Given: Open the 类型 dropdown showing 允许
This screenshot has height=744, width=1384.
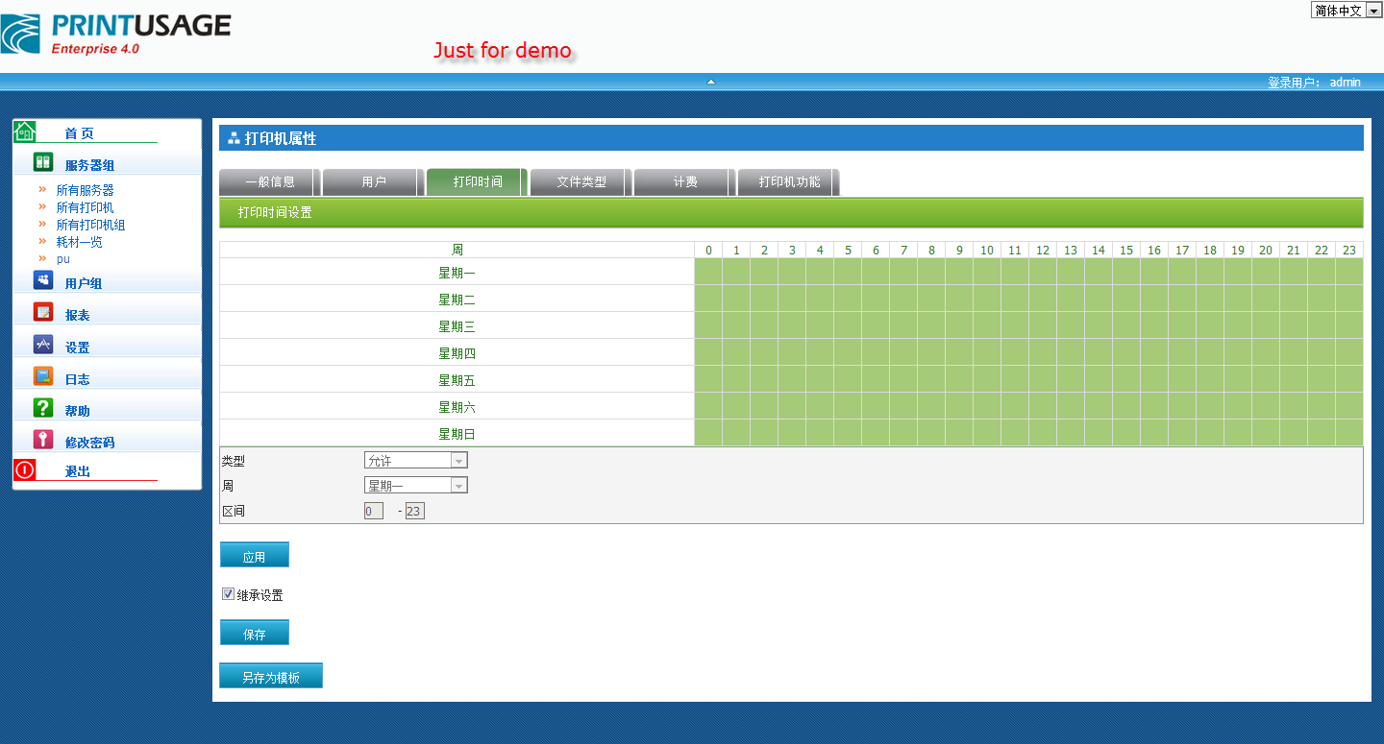Looking at the screenshot, I should pos(415,461).
